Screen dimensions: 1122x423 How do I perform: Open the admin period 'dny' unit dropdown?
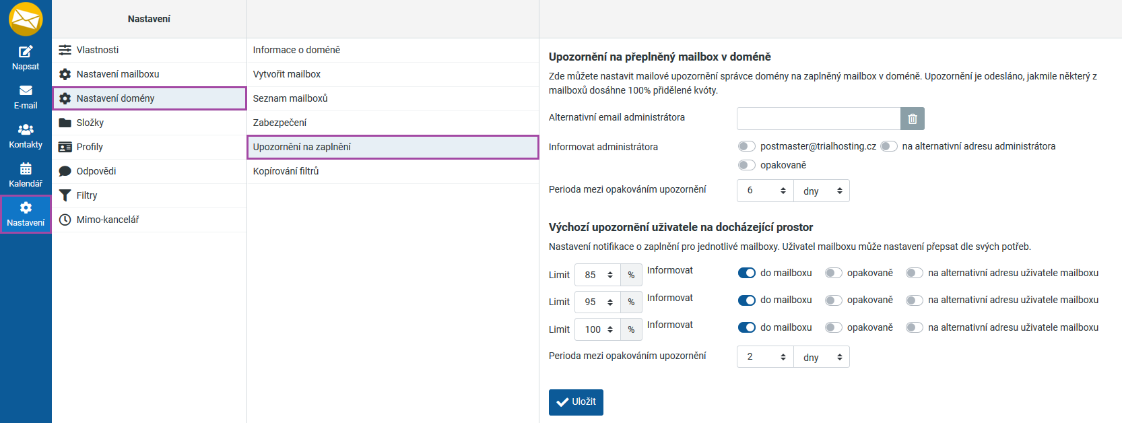822,191
